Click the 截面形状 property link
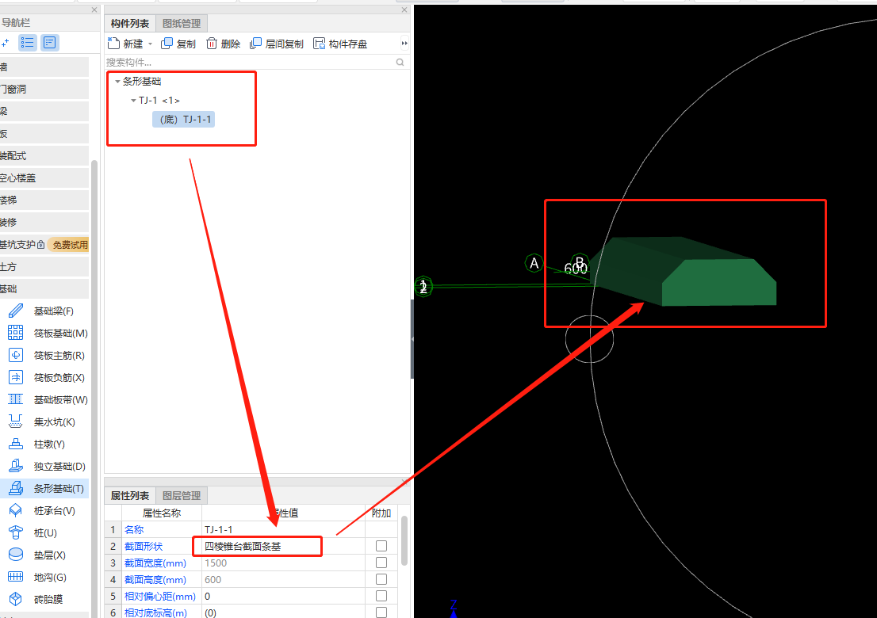The width and height of the screenshot is (877, 618). pos(144,546)
